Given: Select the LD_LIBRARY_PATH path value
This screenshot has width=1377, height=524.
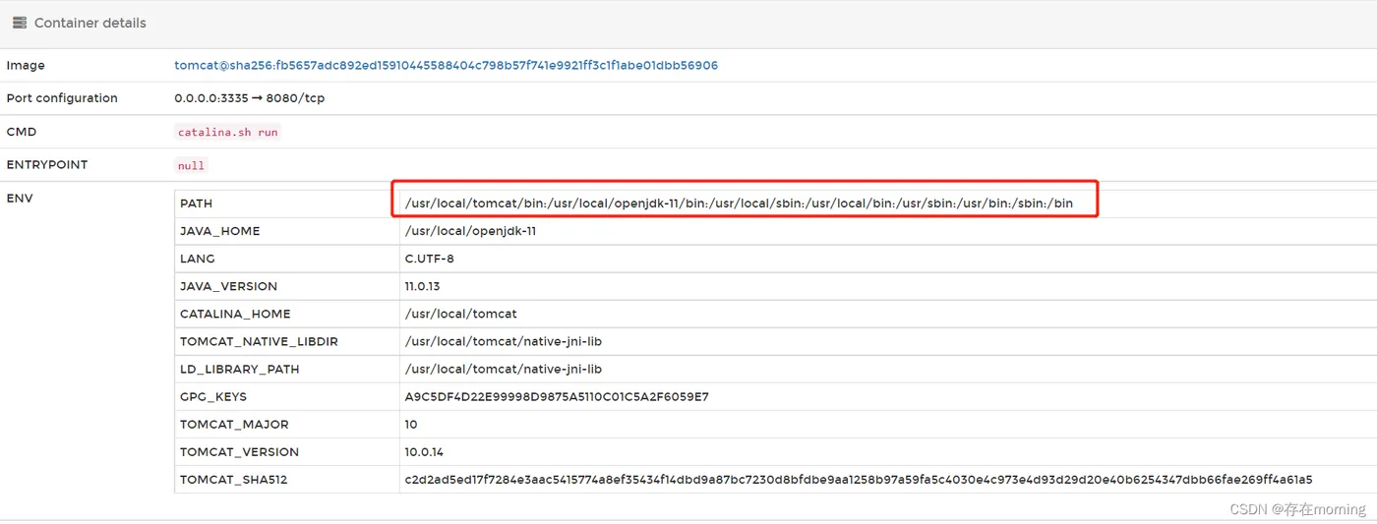Looking at the screenshot, I should point(503,369).
